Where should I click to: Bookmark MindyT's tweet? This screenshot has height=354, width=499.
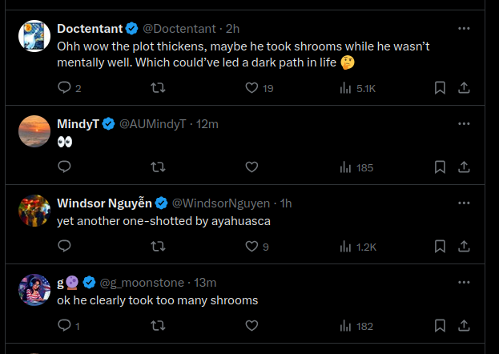[x=440, y=167]
